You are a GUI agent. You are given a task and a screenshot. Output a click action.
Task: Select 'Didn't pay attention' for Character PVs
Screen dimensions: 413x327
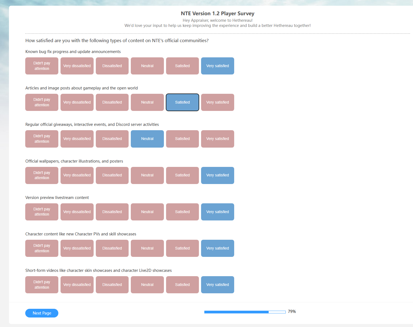coord(42,248)
